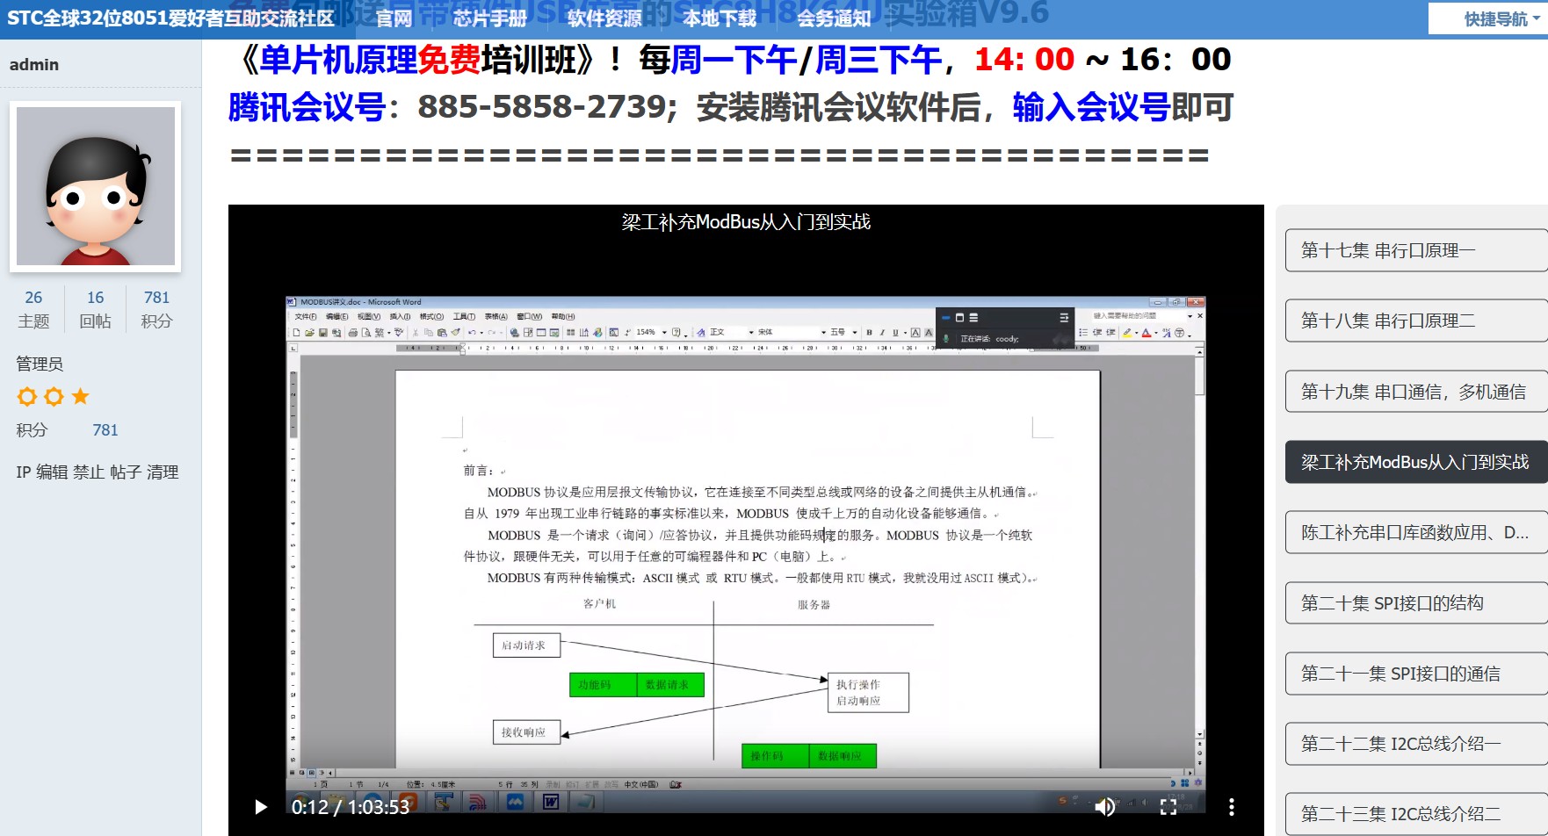Click the 清理 admin action link

tap(163, 472)
